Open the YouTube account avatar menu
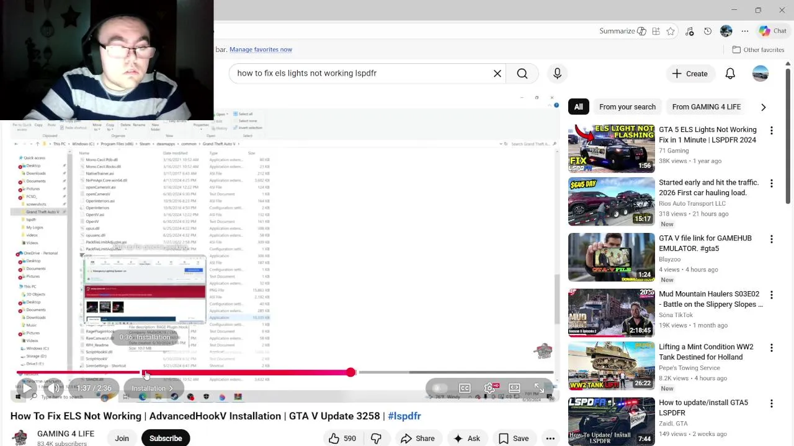Screen dimensions: 794x446 coord(761,74)
